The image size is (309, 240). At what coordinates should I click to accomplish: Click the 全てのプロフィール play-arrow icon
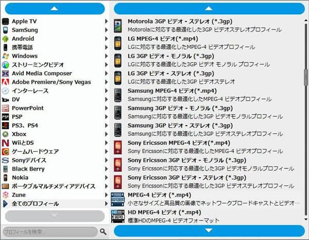(6, 203)
